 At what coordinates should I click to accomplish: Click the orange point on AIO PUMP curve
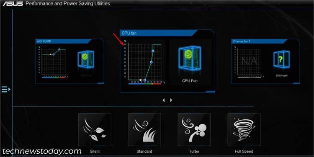51,54
